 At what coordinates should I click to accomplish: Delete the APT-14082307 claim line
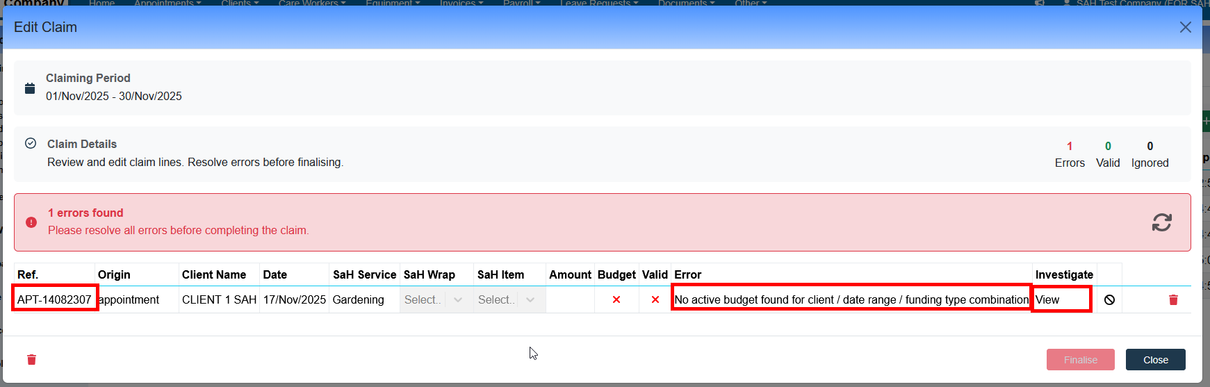[1173, 299]
